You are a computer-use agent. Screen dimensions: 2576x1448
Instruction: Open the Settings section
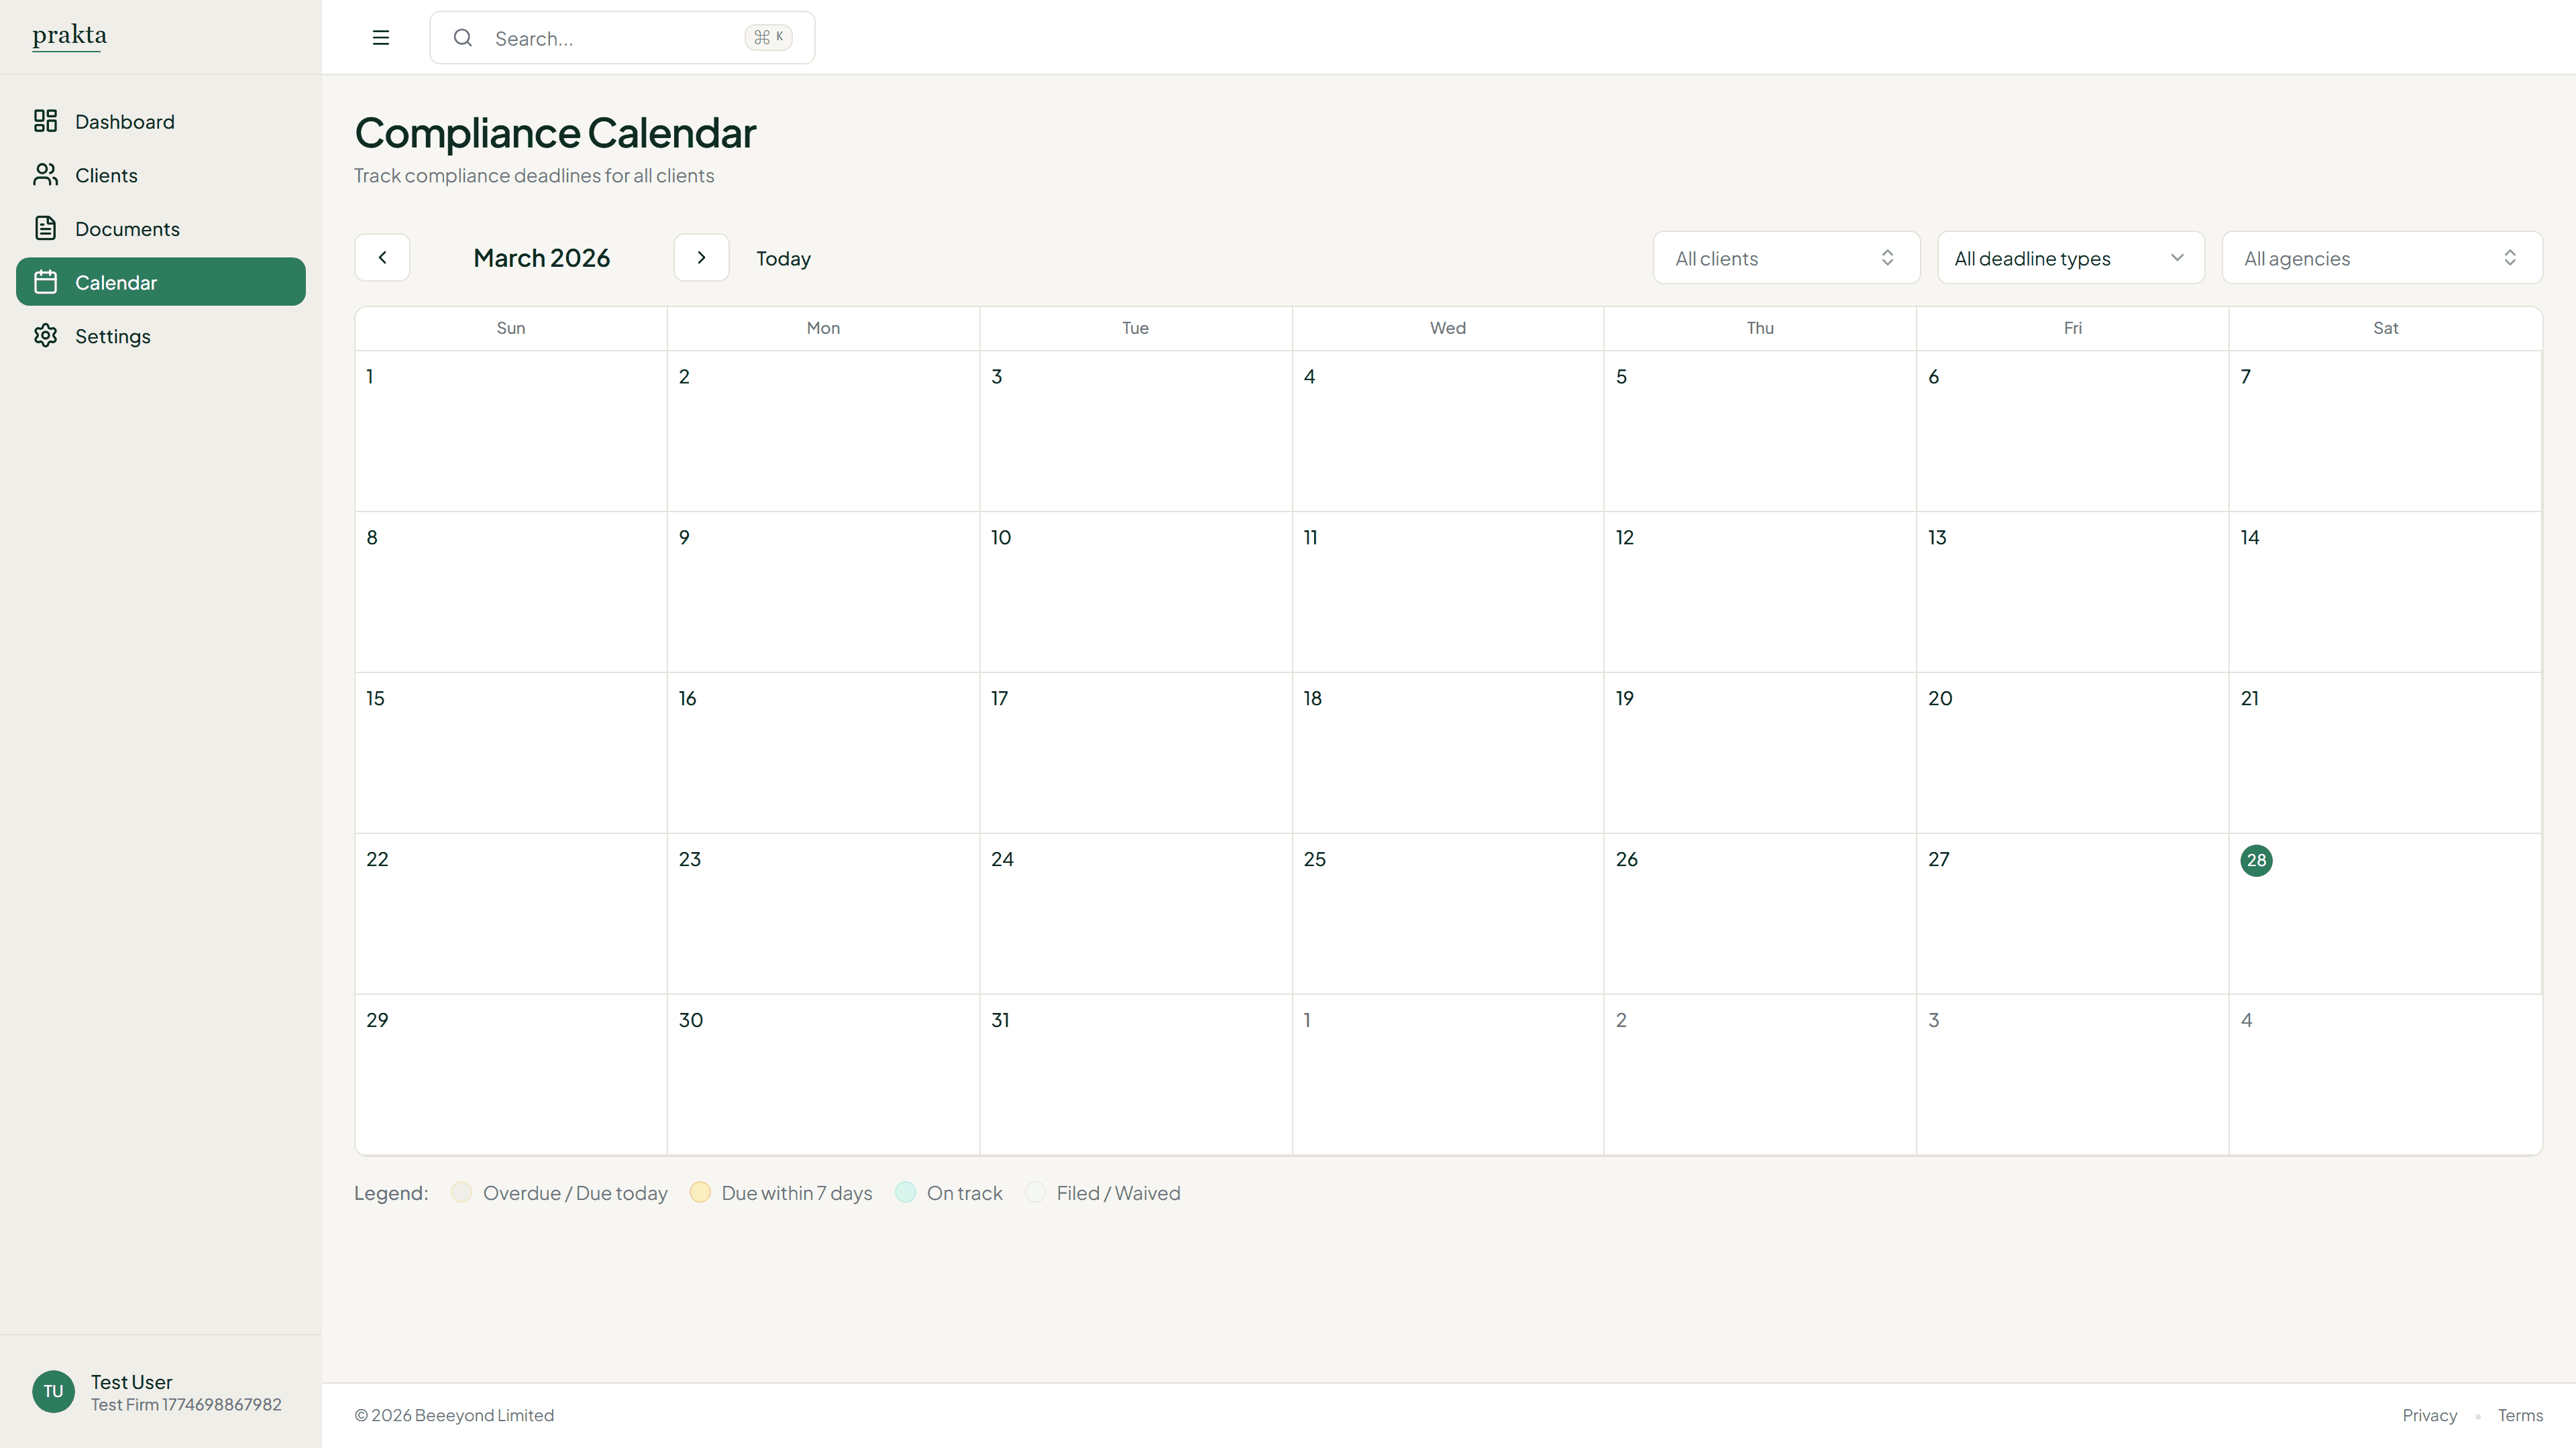pyautogui.click(x=111, y=336)
